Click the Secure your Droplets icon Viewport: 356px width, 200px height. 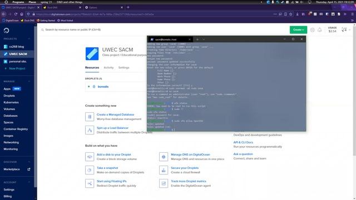164,170
